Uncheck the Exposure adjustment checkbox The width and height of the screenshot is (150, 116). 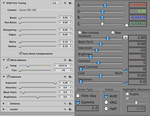[x=8, y=76]
